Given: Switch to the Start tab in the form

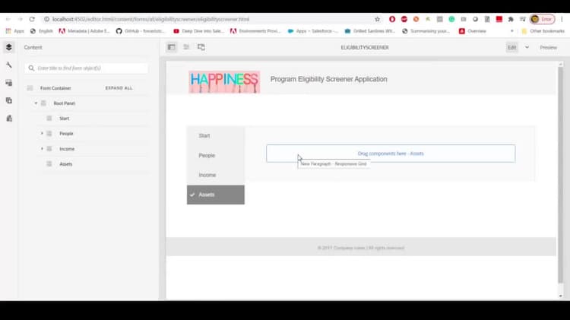Looking at the screenshot, I should point(216,135).
